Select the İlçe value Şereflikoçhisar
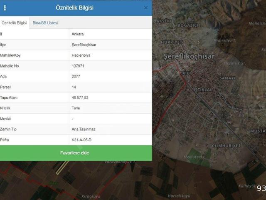Image resolution: width=266 pixels, height=200 pixels. (84, 45)
